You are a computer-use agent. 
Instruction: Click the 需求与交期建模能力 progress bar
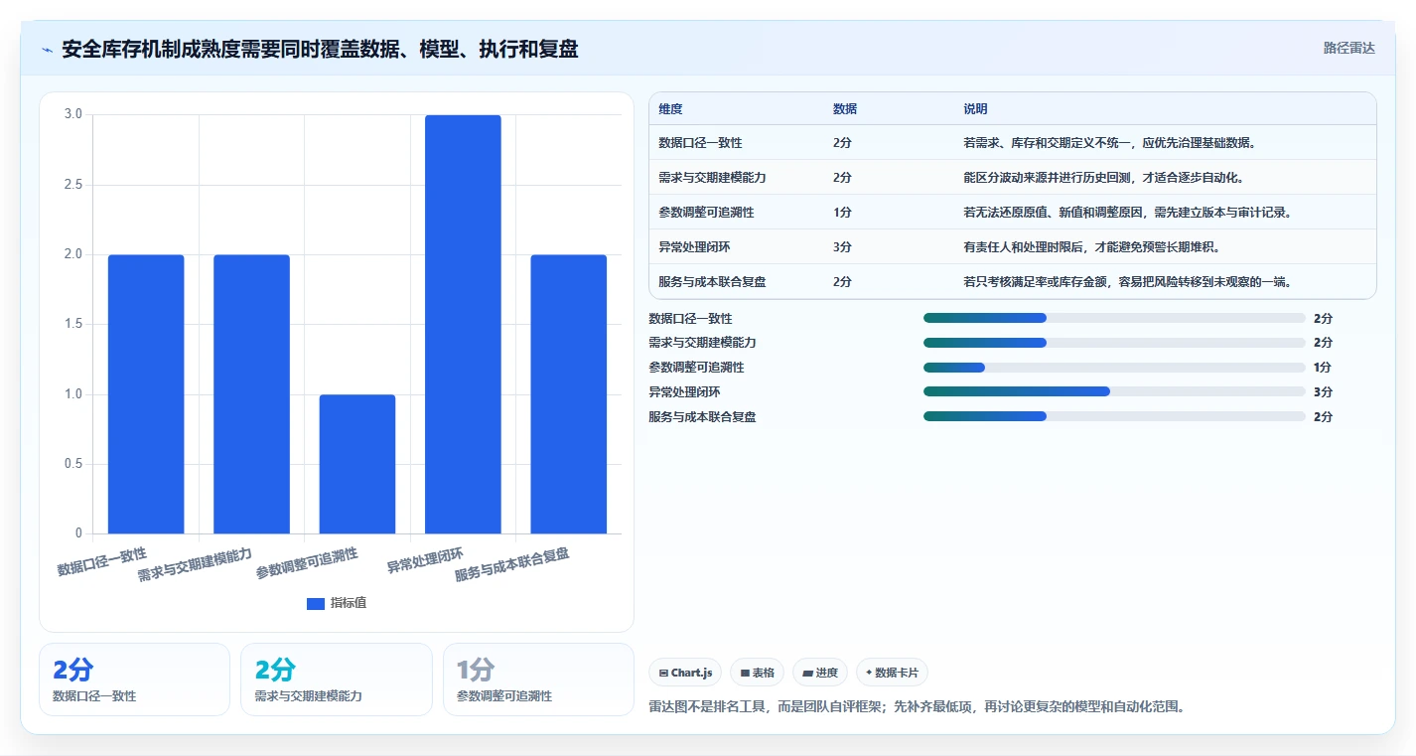point(1114,343)
